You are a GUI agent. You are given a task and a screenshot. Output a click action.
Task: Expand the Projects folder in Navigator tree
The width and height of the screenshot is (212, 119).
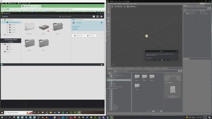(x=7, y=30)
